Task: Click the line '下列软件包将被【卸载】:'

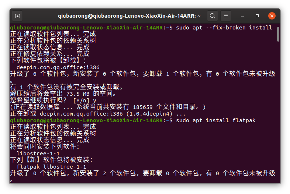Action: 48,60
